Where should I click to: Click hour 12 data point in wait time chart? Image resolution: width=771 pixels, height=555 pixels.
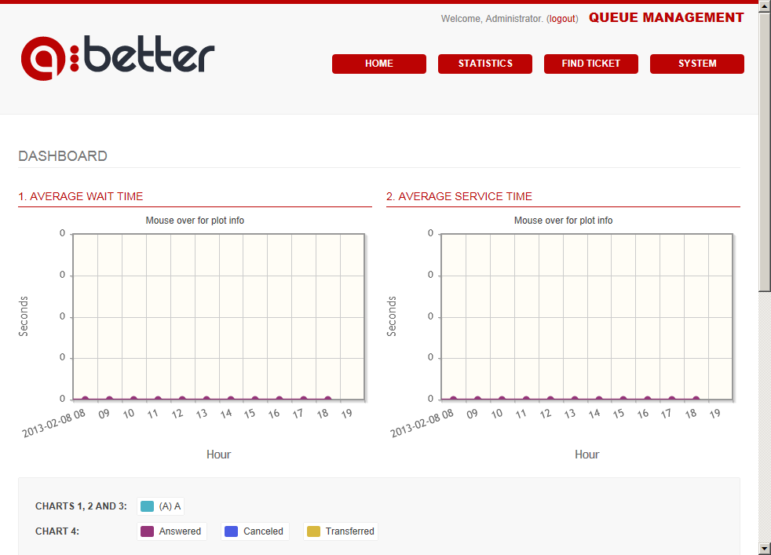click(x=182, y=399)
